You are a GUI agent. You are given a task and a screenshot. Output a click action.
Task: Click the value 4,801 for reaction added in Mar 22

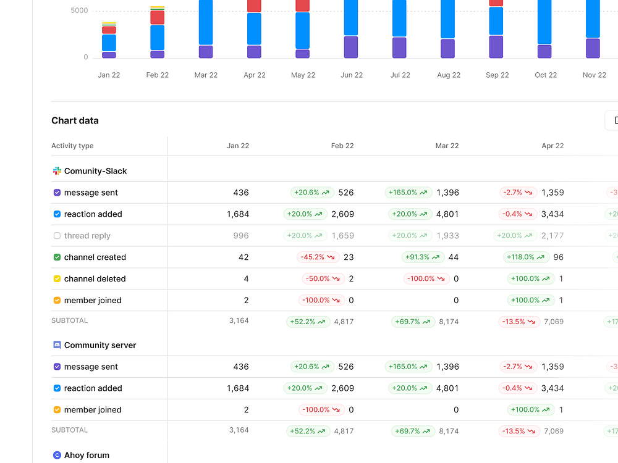(x=447, y=214)
